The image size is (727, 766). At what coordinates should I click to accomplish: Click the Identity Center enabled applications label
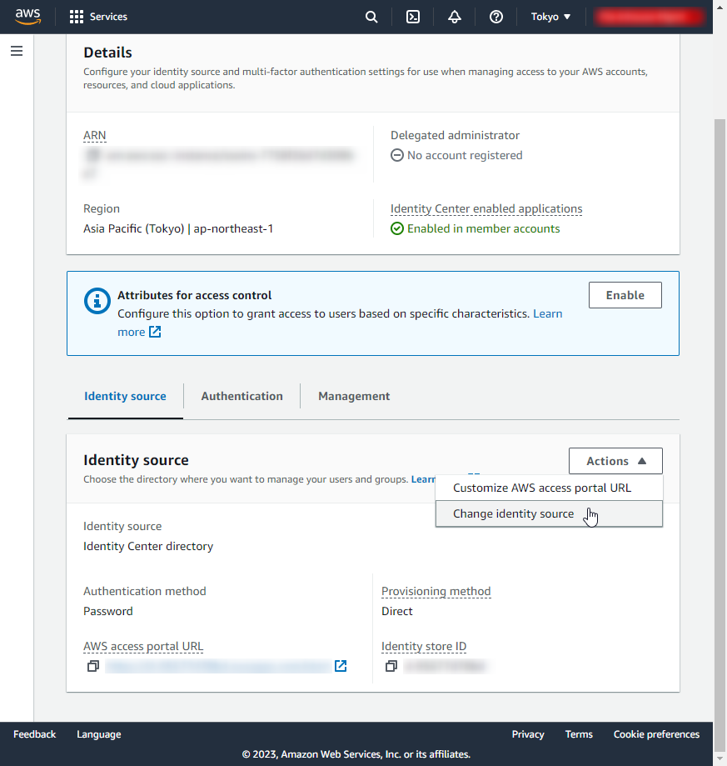tap(486, 208)
